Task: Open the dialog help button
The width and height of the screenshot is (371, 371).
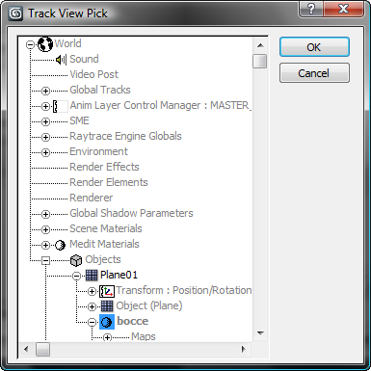Action: pos(311,9)
